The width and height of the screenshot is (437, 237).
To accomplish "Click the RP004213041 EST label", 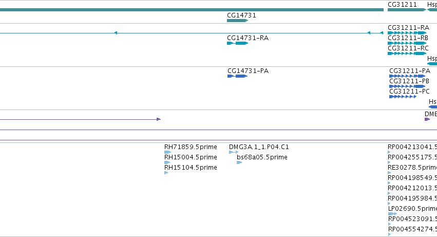I will [x=412, y=147].
